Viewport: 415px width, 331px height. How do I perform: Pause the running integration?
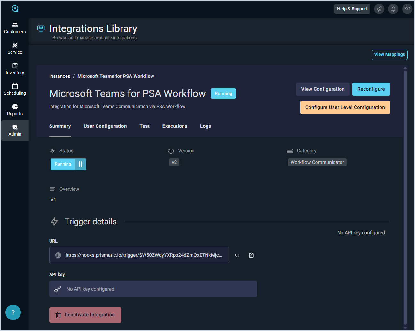81,164
